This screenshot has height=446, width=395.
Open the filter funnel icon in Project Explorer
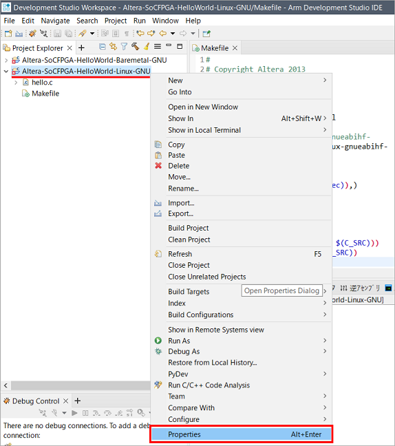pos(124,47)
